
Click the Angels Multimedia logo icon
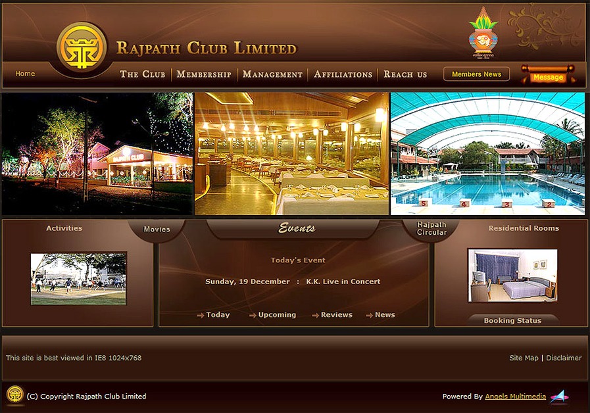coord(560,397)
